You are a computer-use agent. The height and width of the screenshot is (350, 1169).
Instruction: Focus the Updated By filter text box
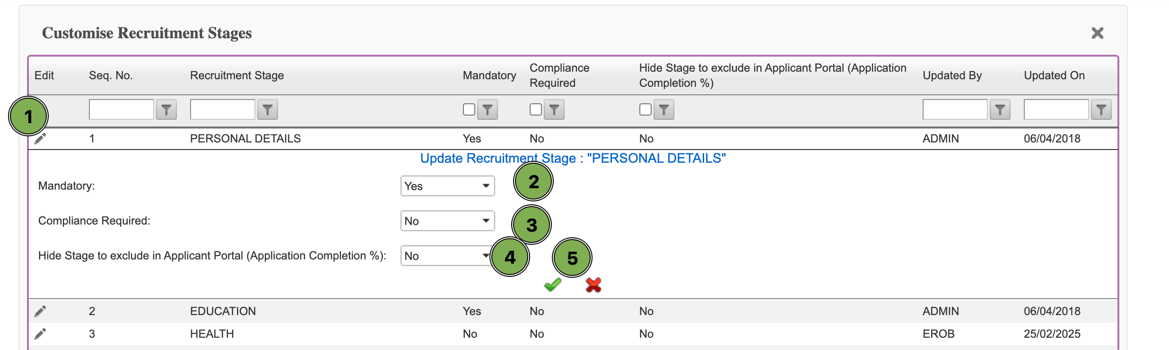point(955,109)
